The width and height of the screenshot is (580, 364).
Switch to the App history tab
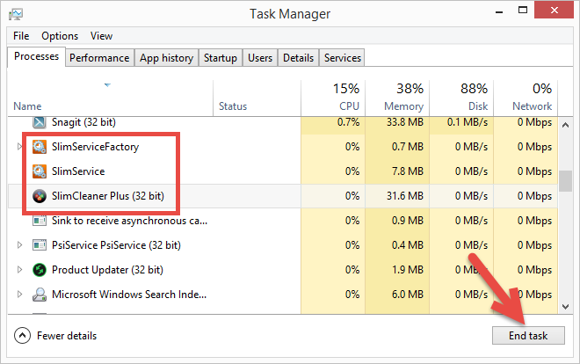point(166,58)
